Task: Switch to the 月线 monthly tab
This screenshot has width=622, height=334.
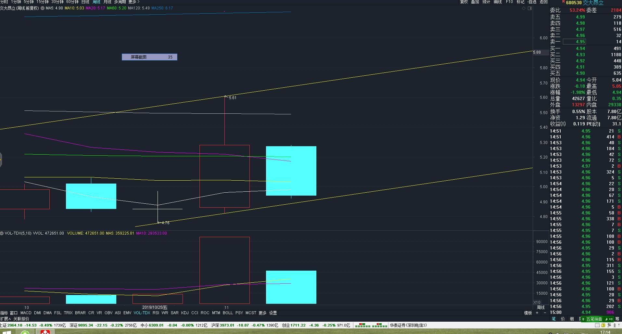Action: point(107,2)
